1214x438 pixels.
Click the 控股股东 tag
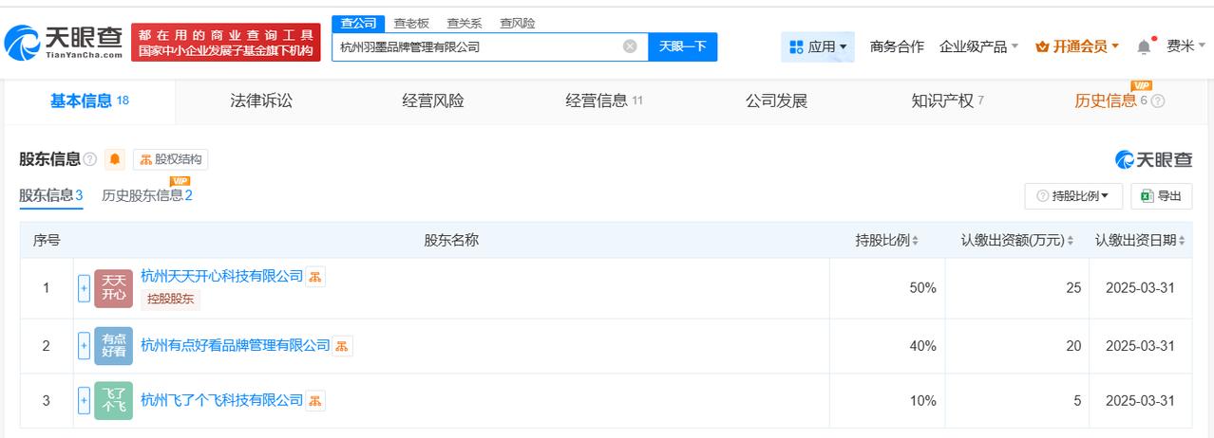pos(171,300)
